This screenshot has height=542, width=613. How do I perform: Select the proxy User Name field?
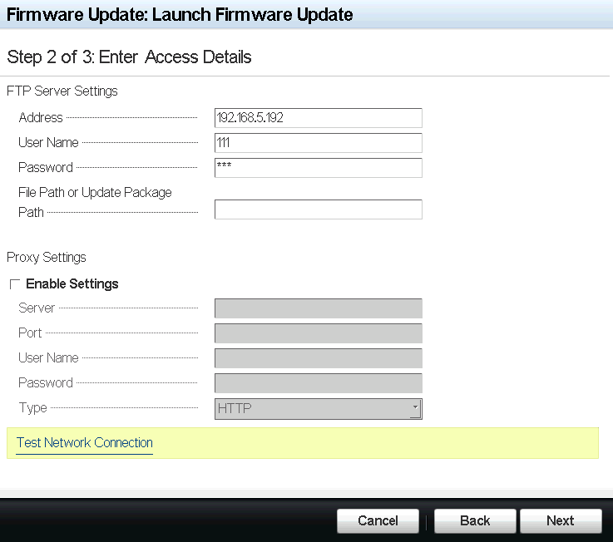tap(318, 358)
